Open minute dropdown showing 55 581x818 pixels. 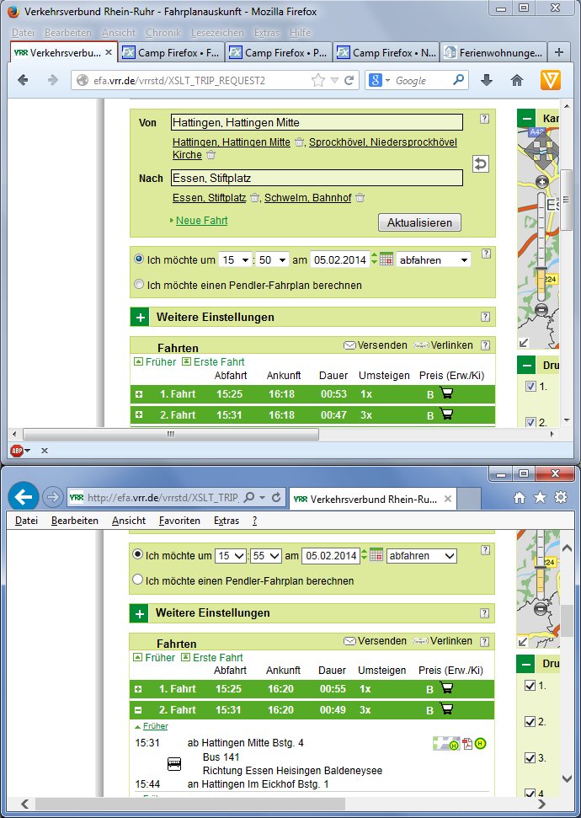(x=266, y=556)
